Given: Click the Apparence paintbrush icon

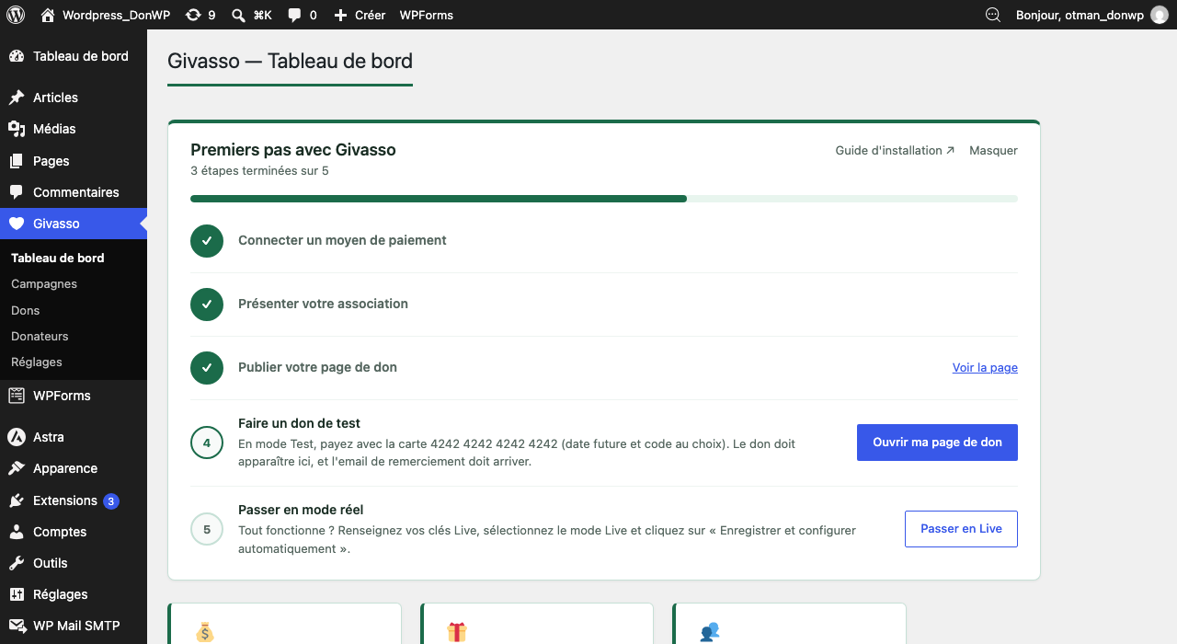Looking at the screenshot, I should pos(17,468).
